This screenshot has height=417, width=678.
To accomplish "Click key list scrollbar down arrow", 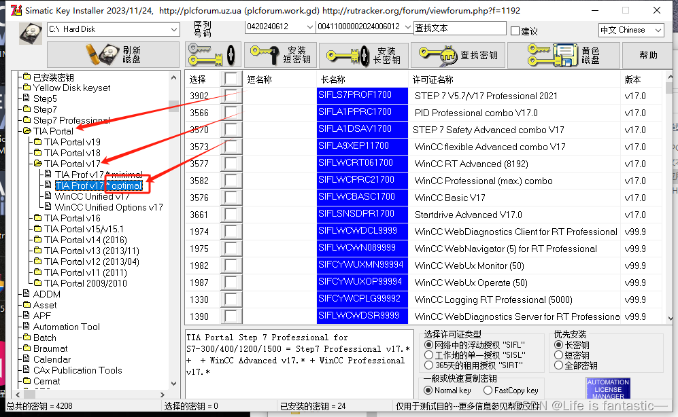I will (x=670, y=319).
